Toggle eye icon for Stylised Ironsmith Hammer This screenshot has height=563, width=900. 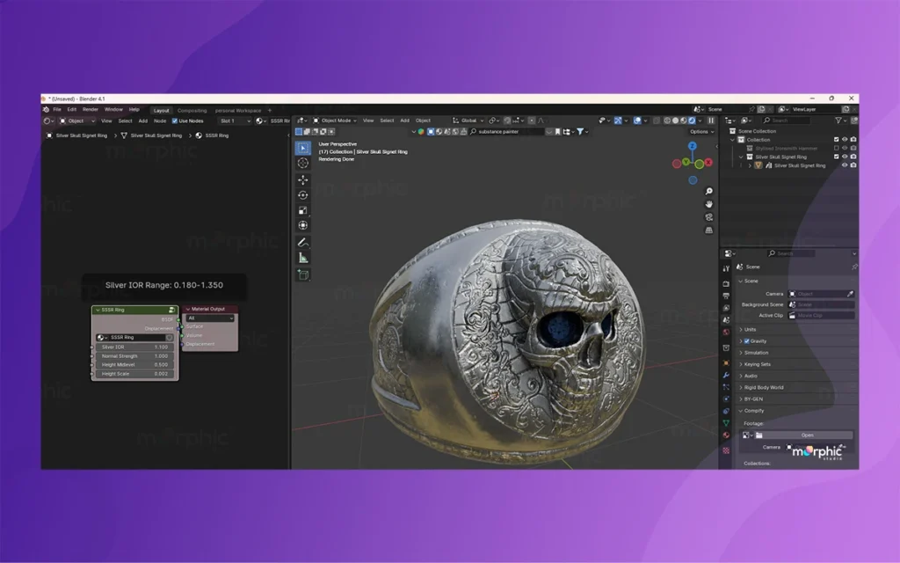[x=845, y=148]
